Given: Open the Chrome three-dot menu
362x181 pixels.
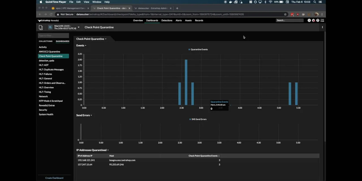Looking at the screenshot, I should (322, 14).
